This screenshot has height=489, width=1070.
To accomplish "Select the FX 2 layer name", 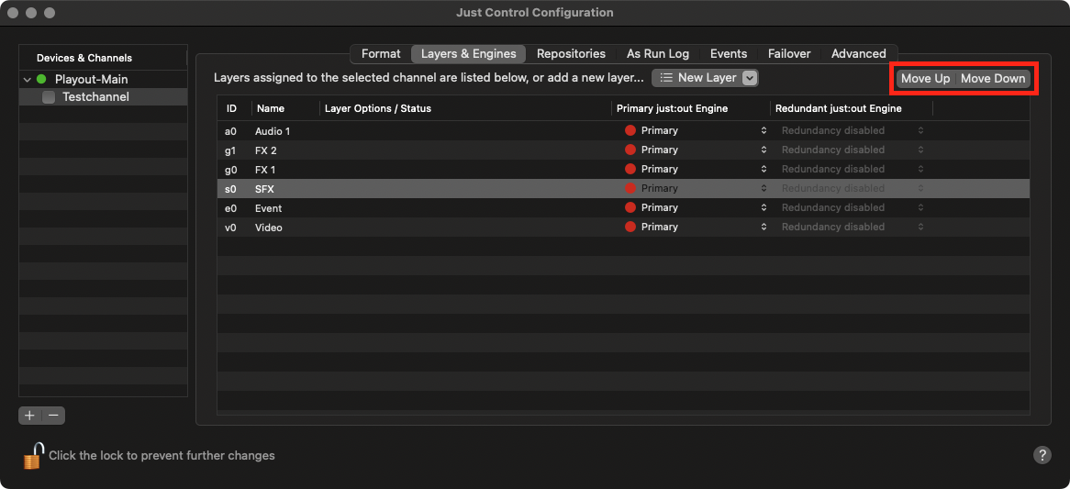I will 266,150.
